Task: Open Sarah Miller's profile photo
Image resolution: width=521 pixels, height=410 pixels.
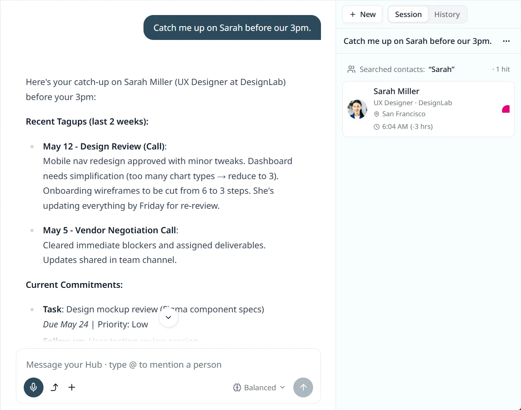Action: (x=357, y=109)
